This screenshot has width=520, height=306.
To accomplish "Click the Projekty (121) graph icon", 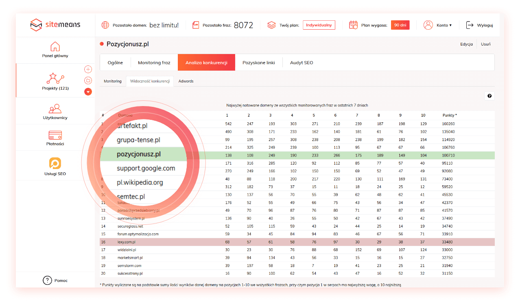I will point(55,78).
